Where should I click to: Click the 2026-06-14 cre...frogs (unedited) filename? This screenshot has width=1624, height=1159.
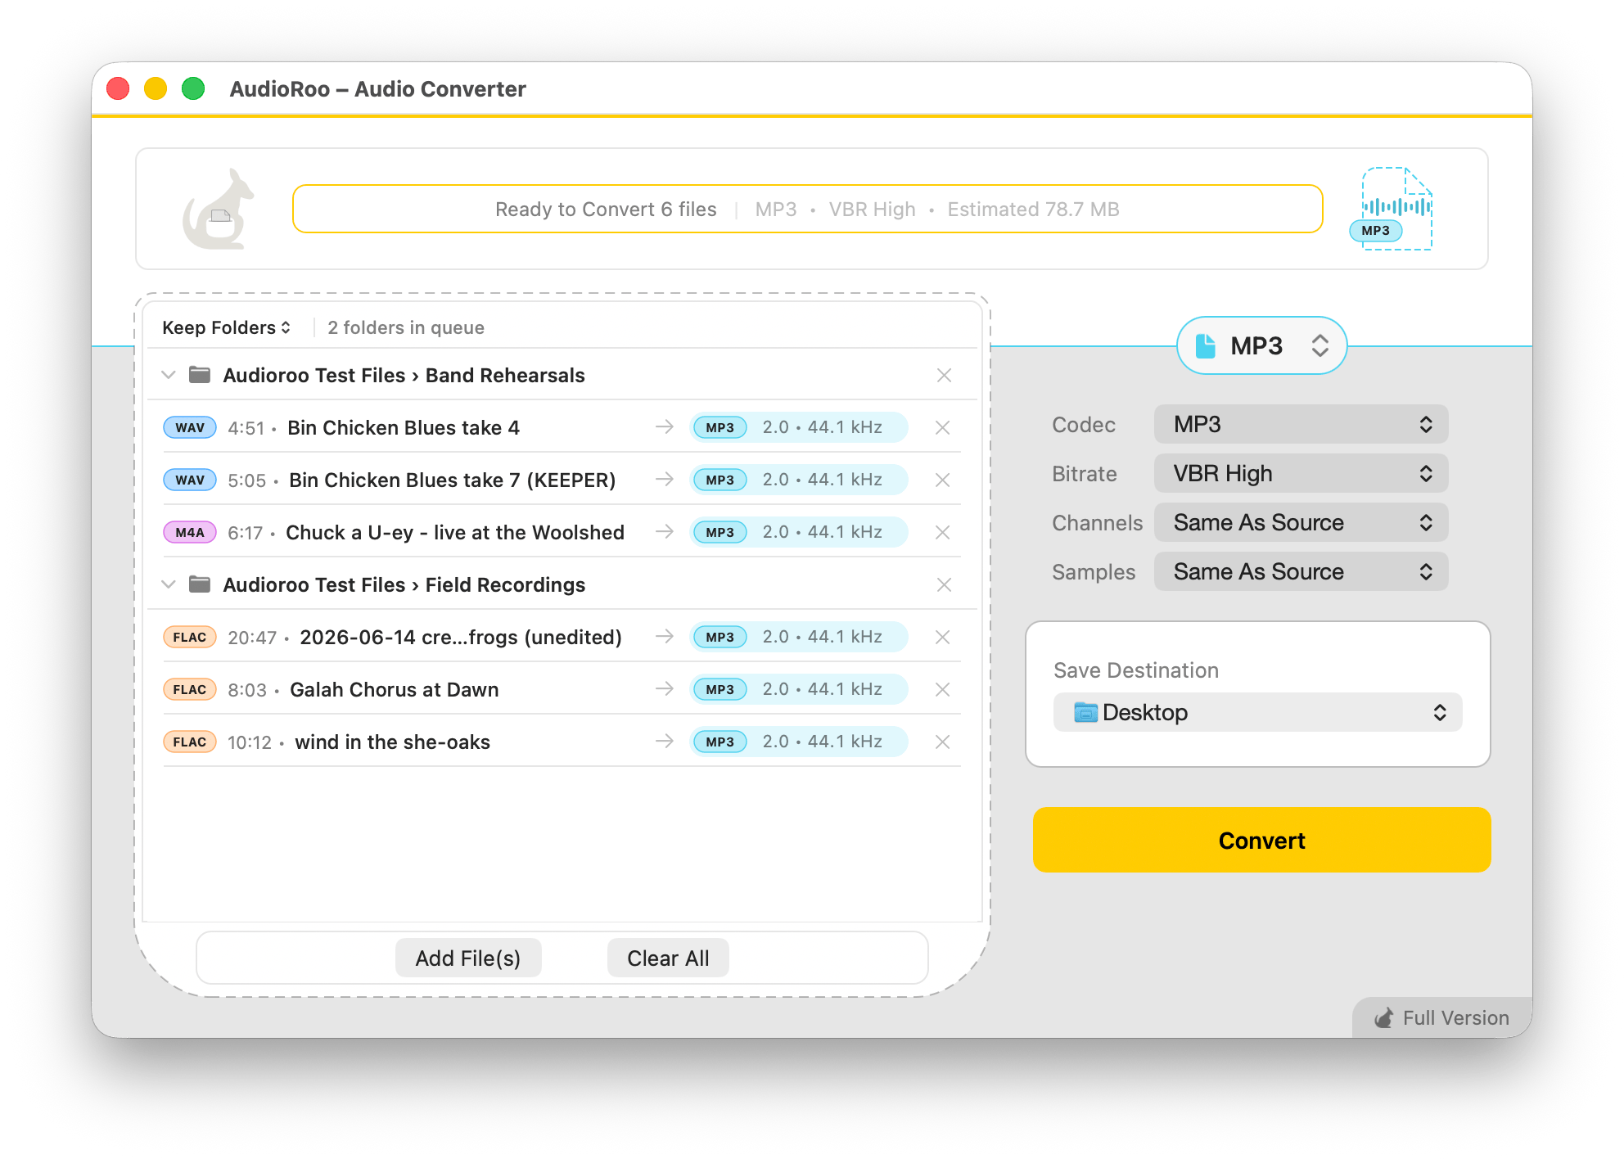click(460, 637)
